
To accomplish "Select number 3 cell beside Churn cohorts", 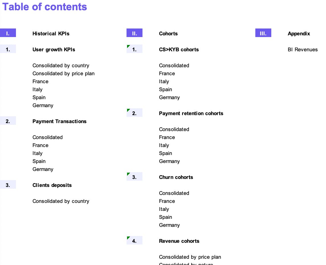I will click(x=134, y=176).
